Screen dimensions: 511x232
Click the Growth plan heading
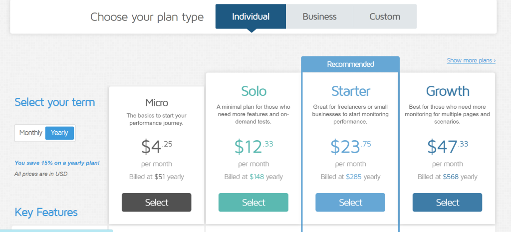[x=447, y=91]
